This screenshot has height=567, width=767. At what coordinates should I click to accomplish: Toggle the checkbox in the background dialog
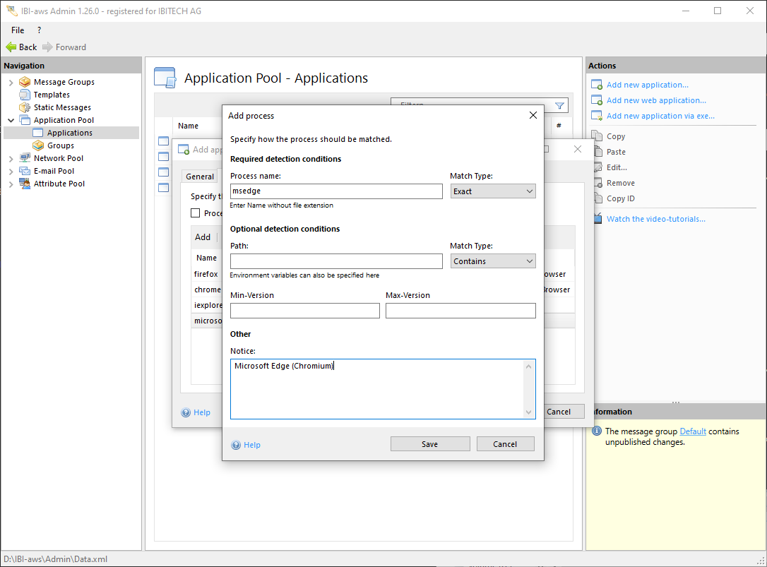[196, 213]
